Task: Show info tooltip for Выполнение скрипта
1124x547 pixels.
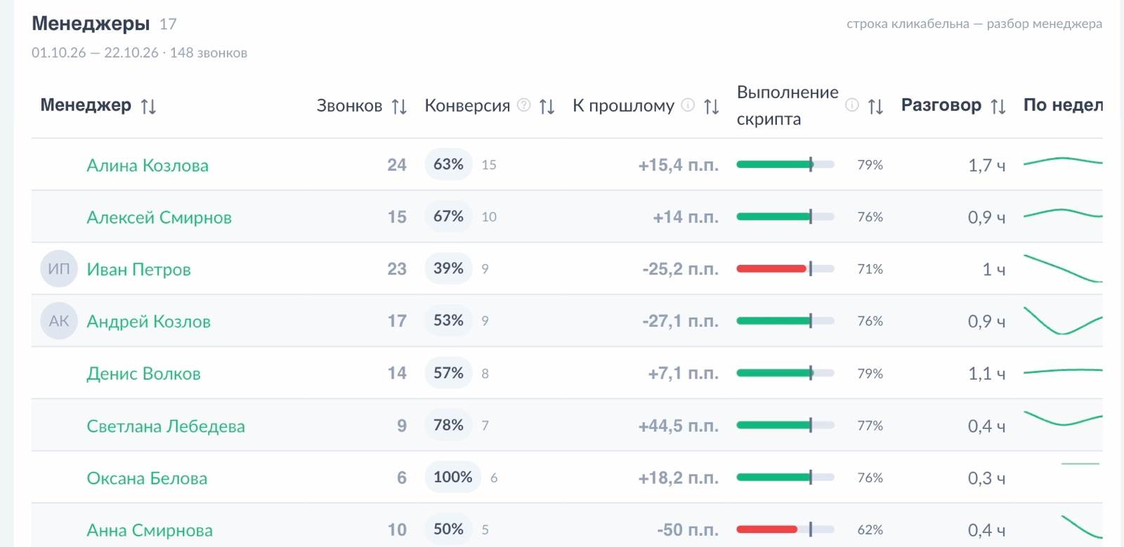Action: tap(852, 105)
